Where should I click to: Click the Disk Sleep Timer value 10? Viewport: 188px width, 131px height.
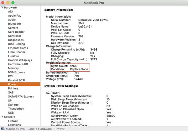coord(108,99)
